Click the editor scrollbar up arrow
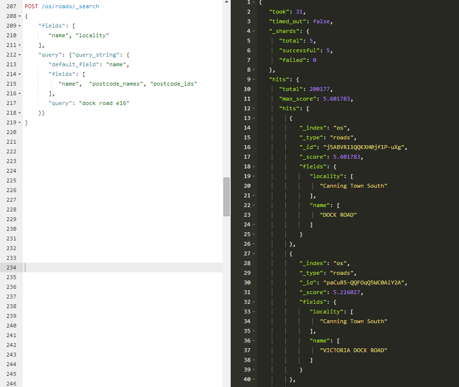Screen dimensions: 459x387 click(x=226, y=2)
